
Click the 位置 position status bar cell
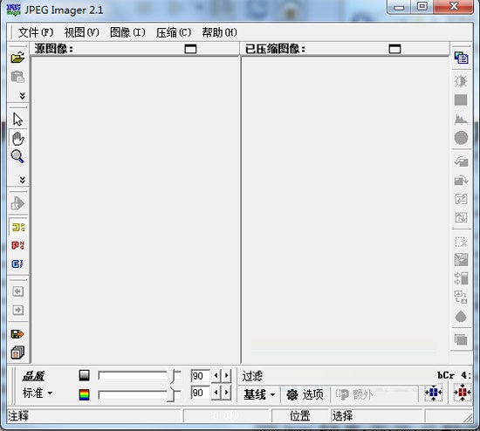[x=300, y=415]
